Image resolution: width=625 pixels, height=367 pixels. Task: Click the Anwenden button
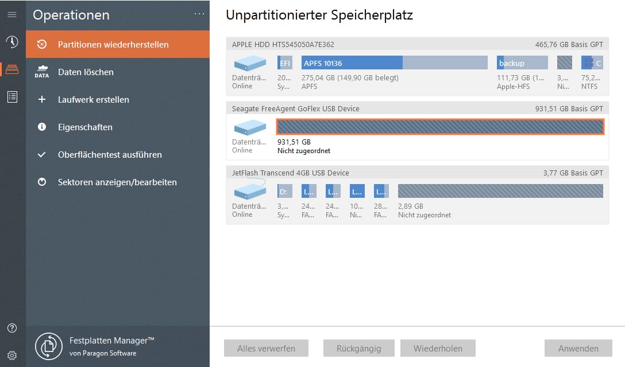578,348
